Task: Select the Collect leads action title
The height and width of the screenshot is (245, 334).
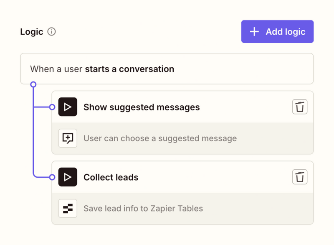Action: (x=111, y=177)
